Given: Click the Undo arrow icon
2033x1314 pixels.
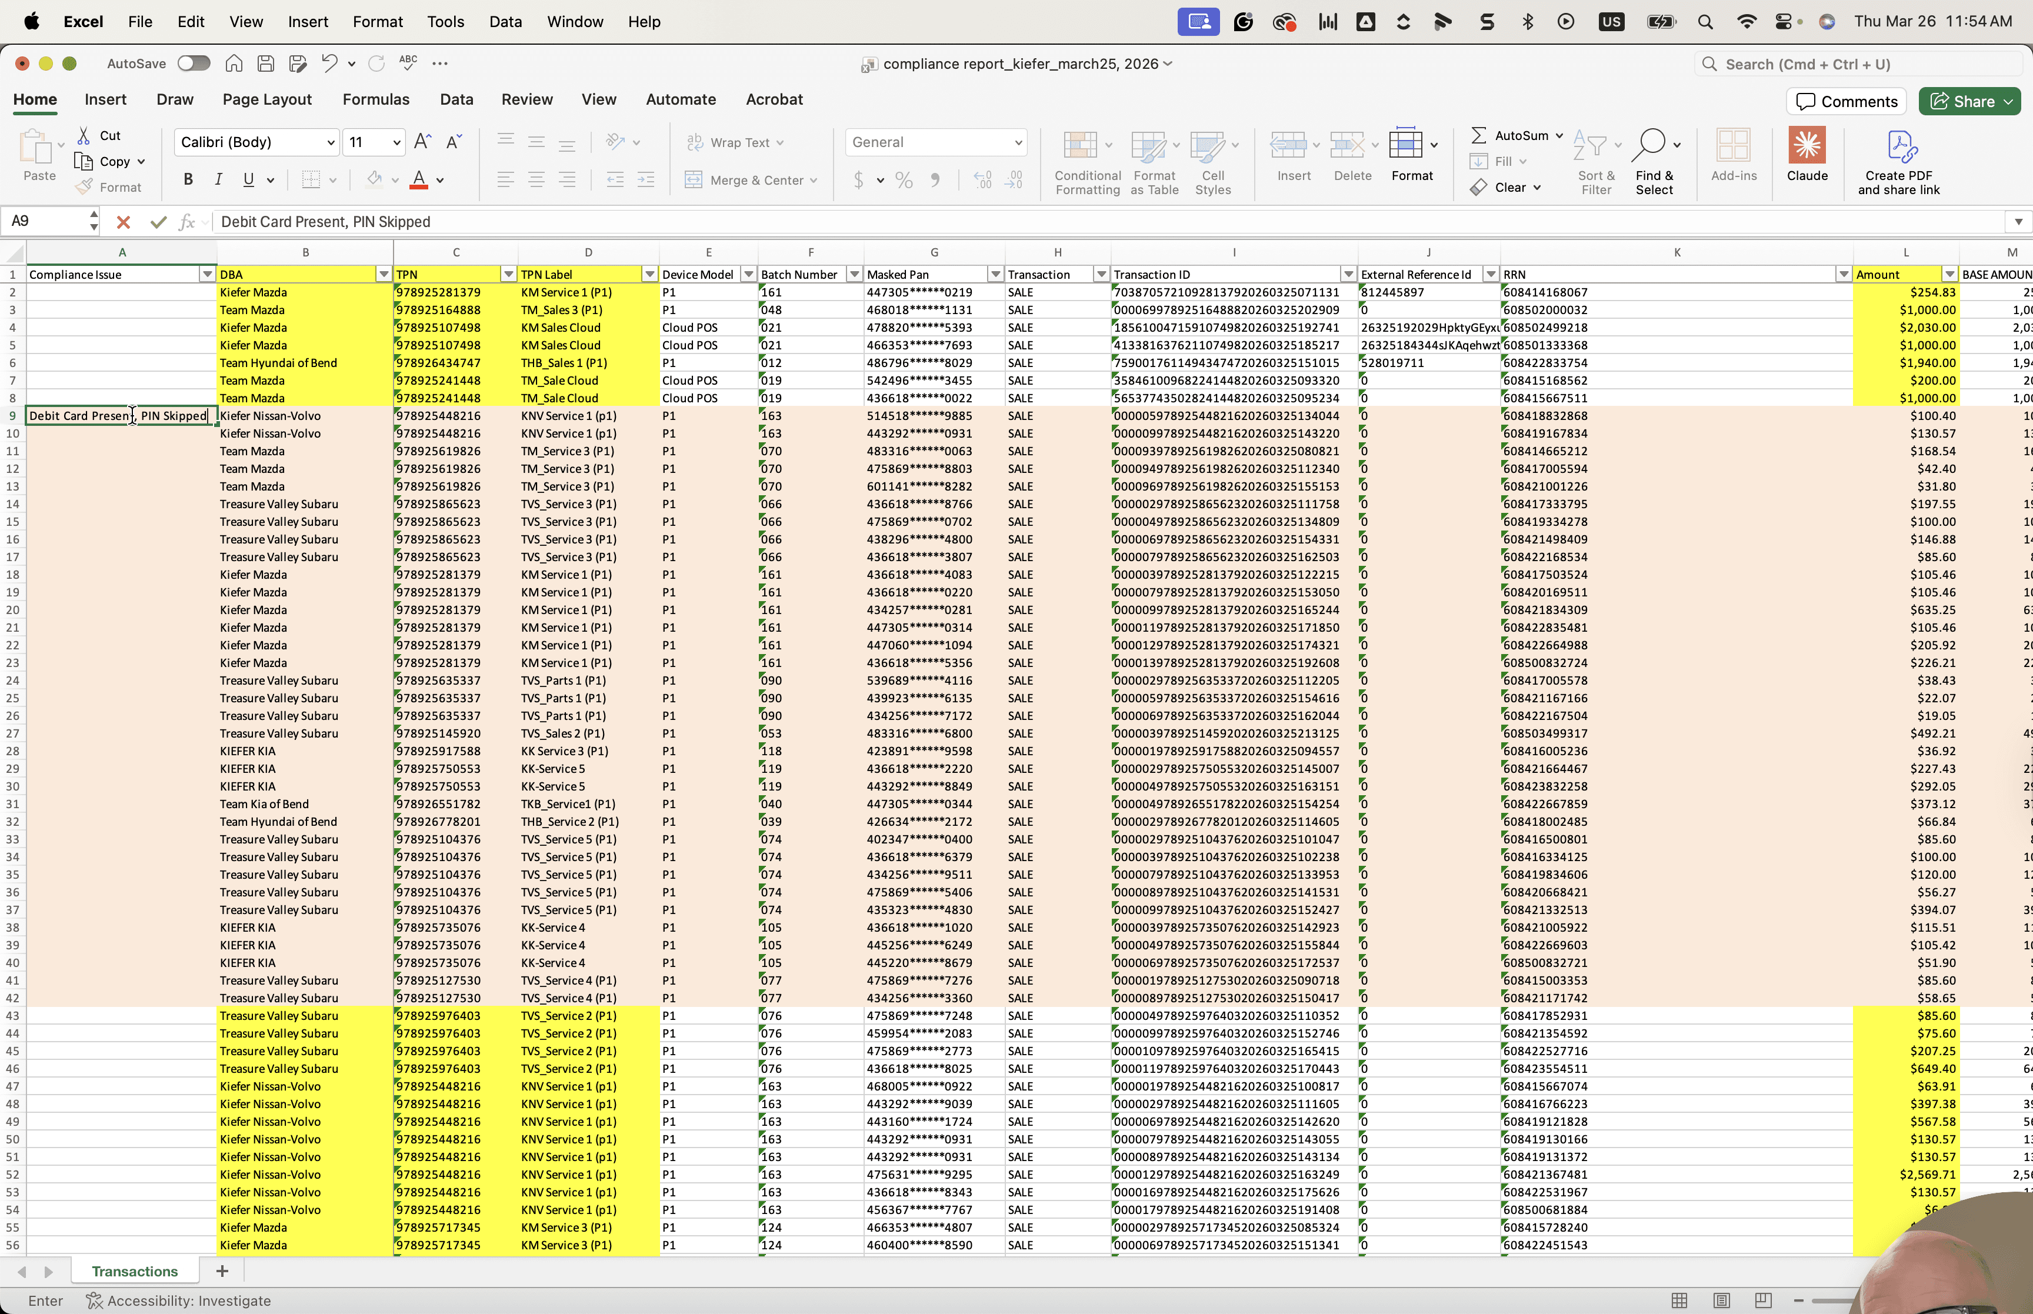Looking at the screenshot, I should point(329,63).
